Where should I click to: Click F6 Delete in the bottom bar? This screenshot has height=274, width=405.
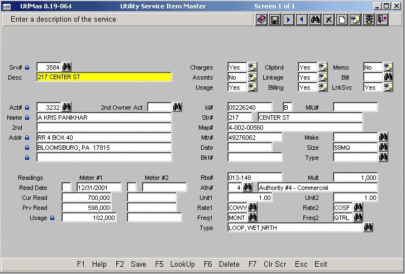(222, 264)
